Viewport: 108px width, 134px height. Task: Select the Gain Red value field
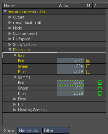[71, 61]
